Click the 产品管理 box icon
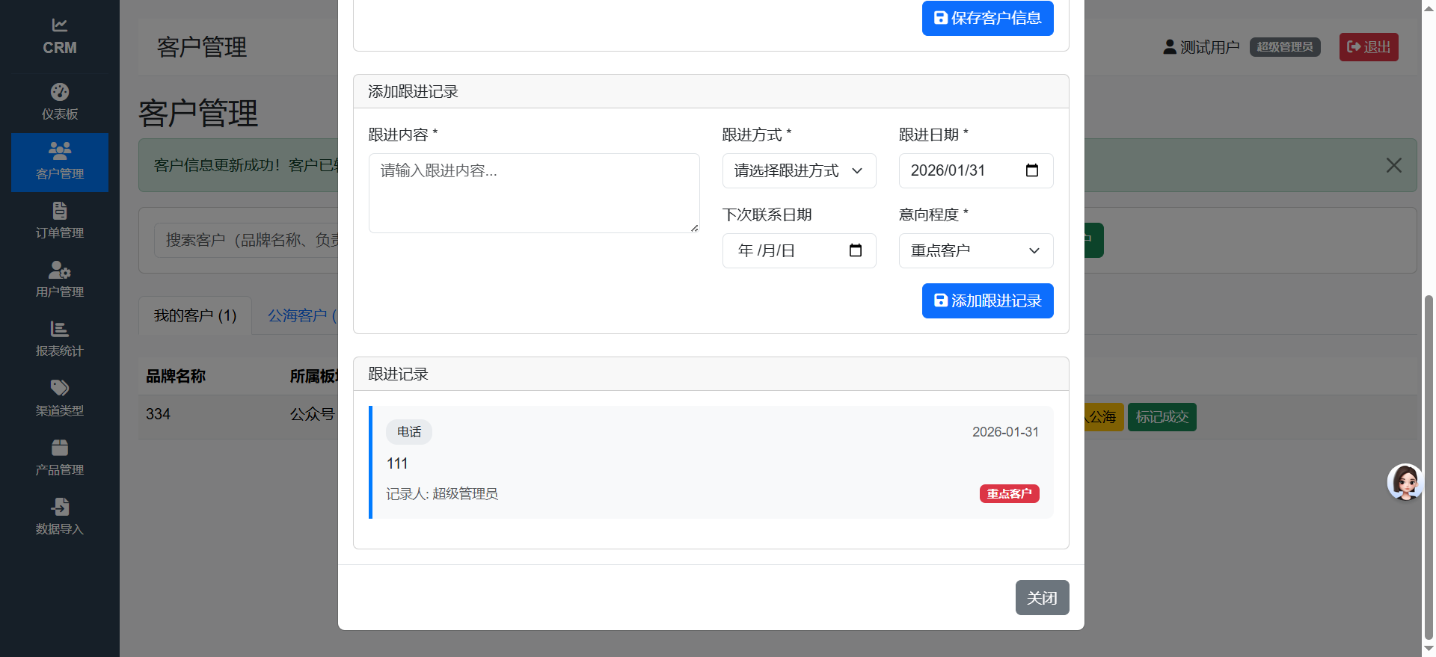The image size is (1436, 657). pos(60,448)
